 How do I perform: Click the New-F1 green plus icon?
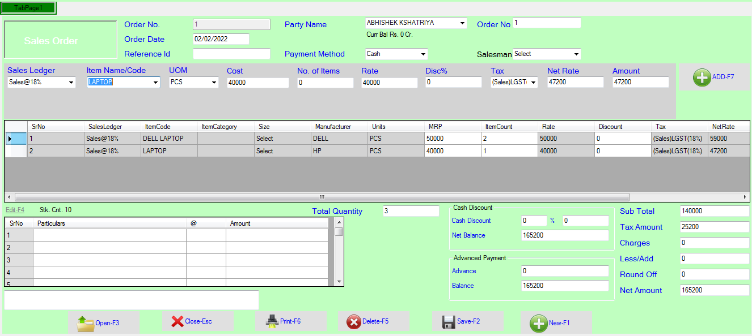pyautogui.click(x=538, y=323)
